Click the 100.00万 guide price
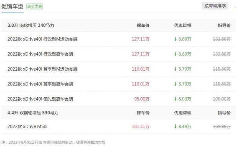Viewport: 236px width, 147px height. (222, 99)
